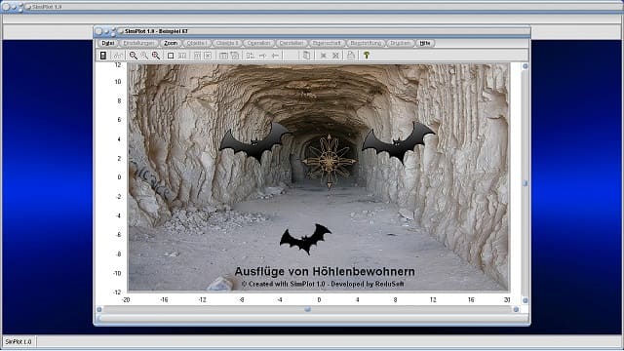Screen dimensions: 624x351
Task: Open the Objekte II menu
Action: pos(227,43)
